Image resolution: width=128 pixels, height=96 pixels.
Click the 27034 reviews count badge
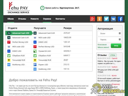[113, 55]
